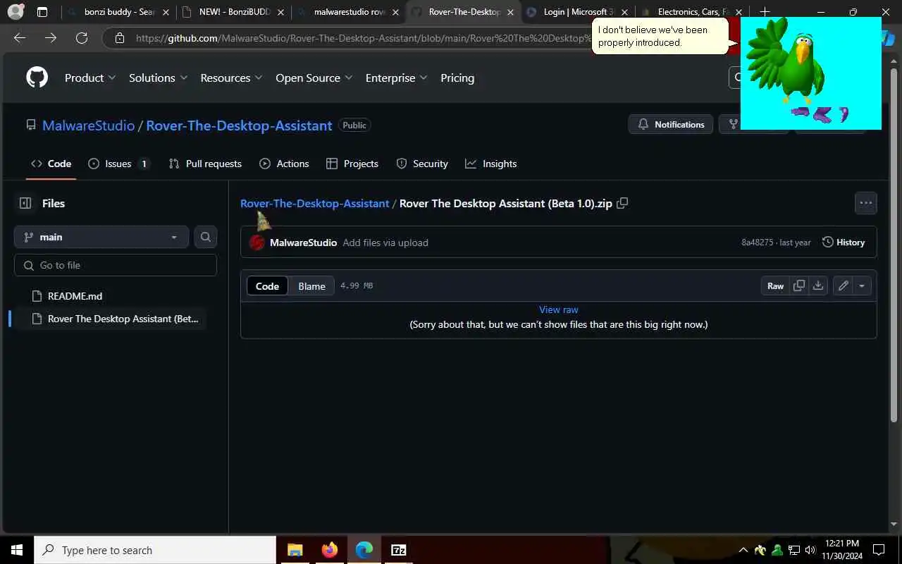Image resolution: width=902 pixels, height=564 pixels.
Task: Reload the page in browser toolbar
Action: (x=82, y=38)
